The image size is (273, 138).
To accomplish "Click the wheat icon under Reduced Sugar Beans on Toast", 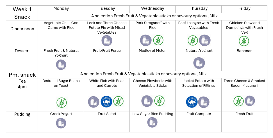I will click(x=61, y=102).
